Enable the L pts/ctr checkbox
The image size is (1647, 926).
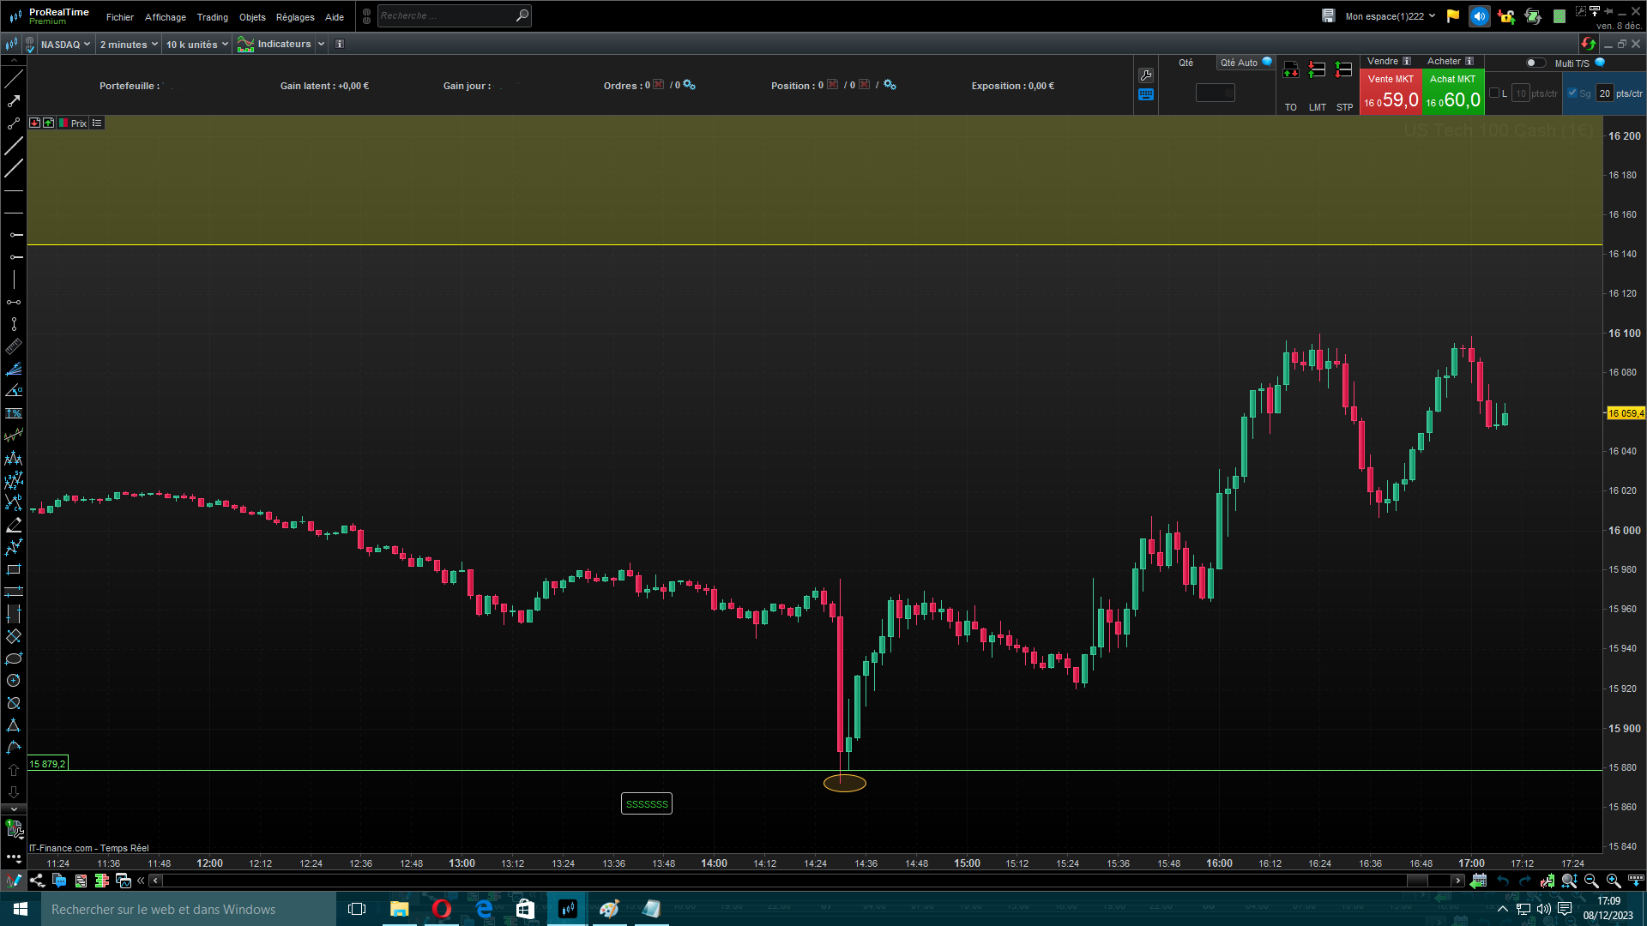(x=1495, y=93)
